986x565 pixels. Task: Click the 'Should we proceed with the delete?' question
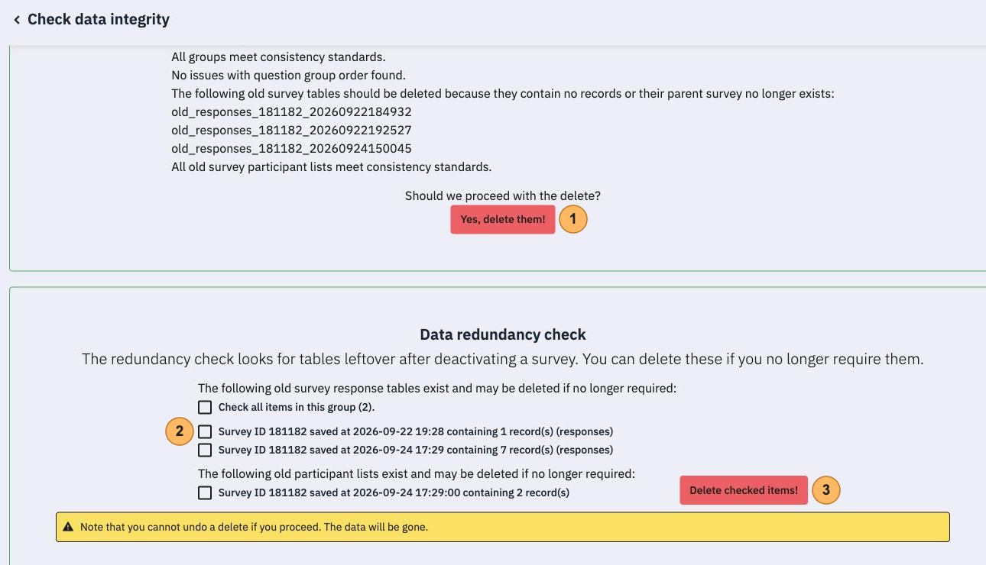pyautogui.click(x=503, y=195)
